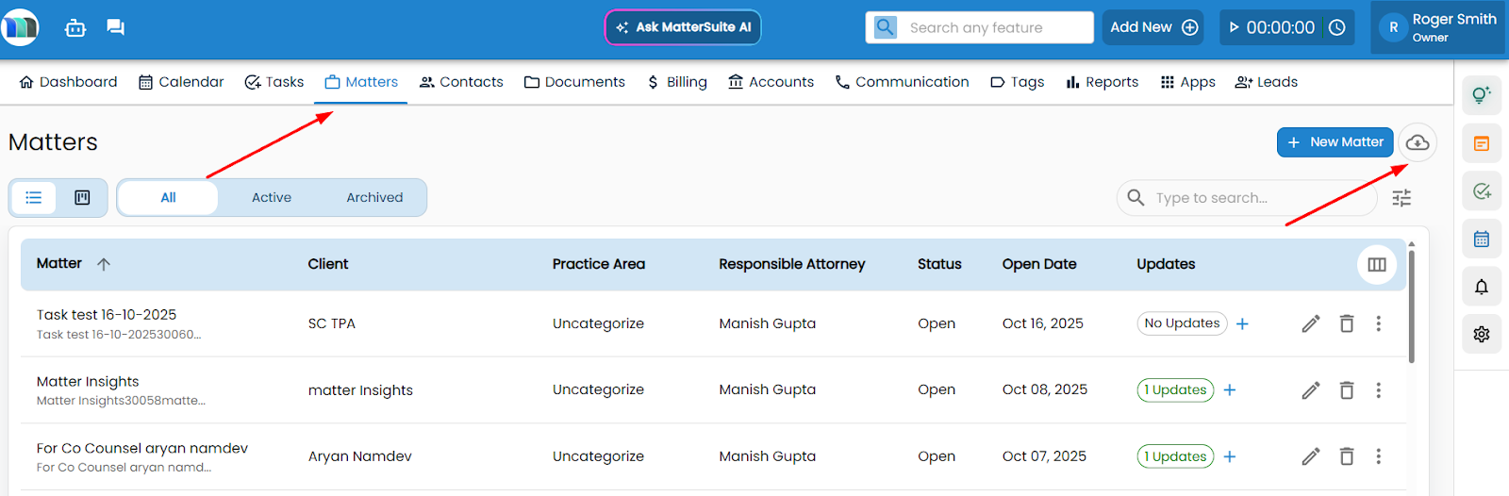Ask MatterSuite AI button

(x=682, y=27)
